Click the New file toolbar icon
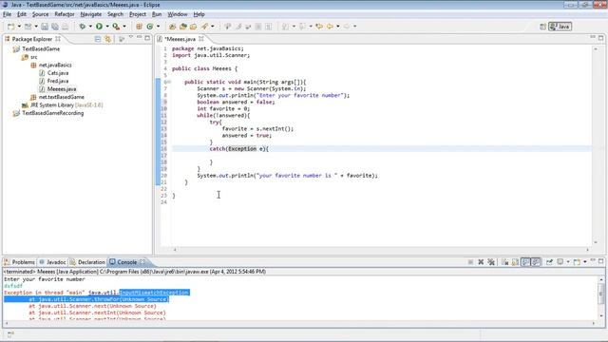Image resolution: width=608 pixels, height=342 pixels. coord(10,27)
